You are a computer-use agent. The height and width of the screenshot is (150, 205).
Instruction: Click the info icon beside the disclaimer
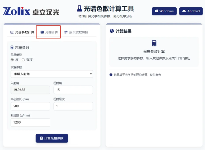coord(111,75)
